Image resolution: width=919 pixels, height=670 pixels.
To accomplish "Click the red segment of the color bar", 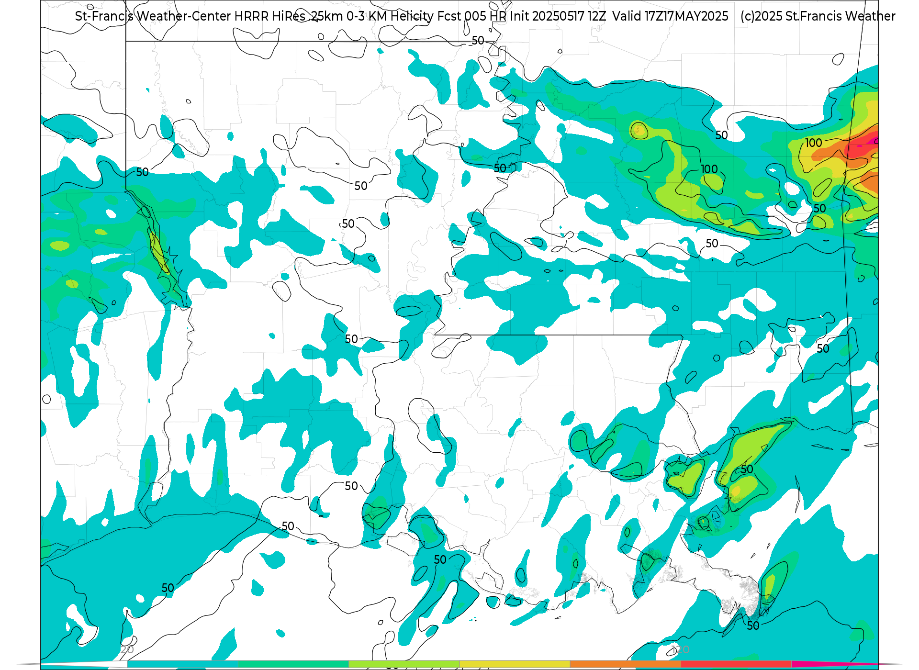I will click(x=736, y=664).
